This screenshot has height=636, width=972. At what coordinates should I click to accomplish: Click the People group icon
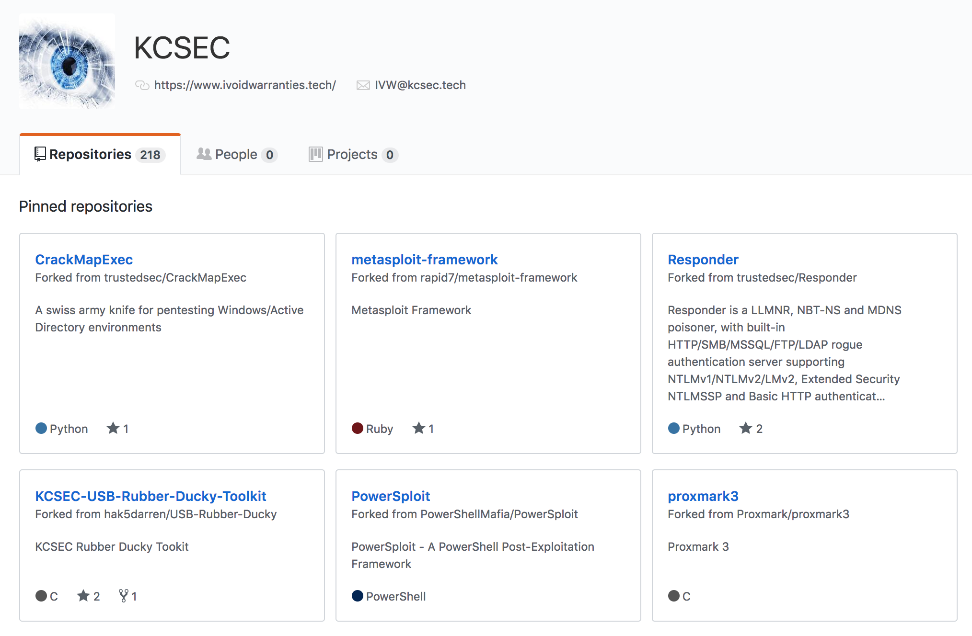[x=204, y=154]
